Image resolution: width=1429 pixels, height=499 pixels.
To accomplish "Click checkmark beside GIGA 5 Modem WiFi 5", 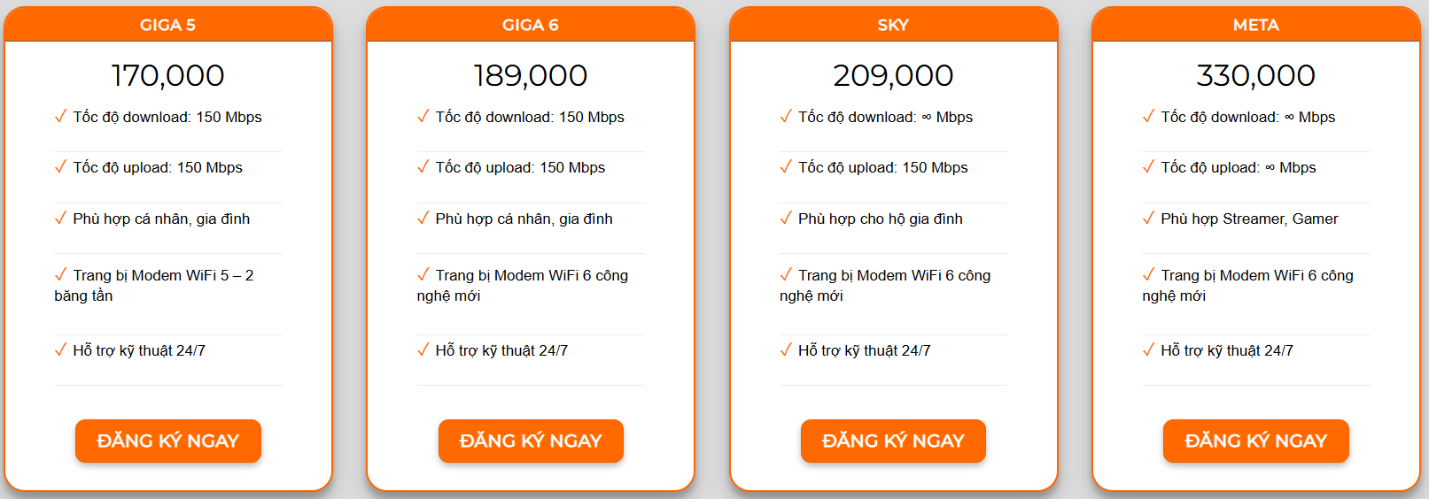I will (60, 274).
